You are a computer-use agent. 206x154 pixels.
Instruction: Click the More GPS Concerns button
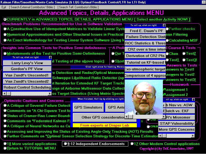[x=177, y=129]
